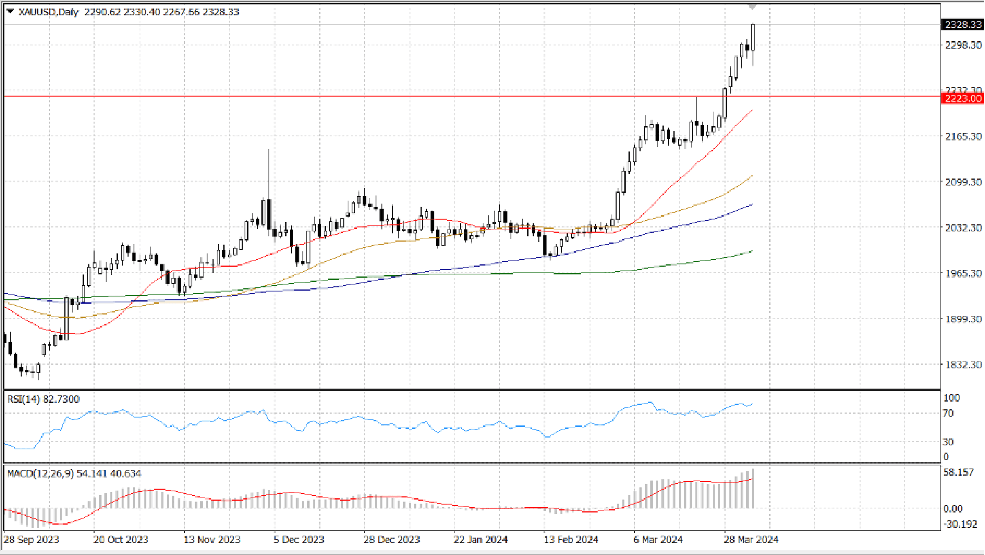Click the 28 Mar 2024 date label
The width and height of the screenshot is (985, 555).
pyautogui.click(x=751, y=539)
